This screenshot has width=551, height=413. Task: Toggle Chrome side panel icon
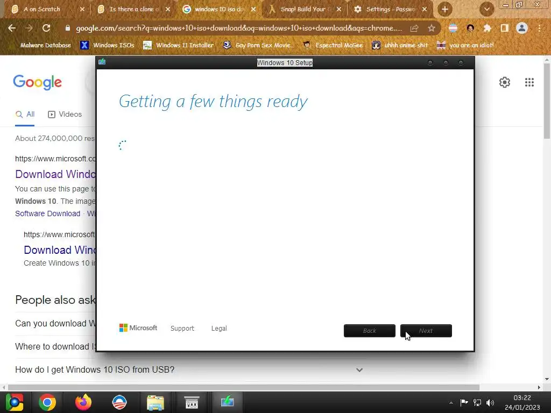[x=505, y=28]
